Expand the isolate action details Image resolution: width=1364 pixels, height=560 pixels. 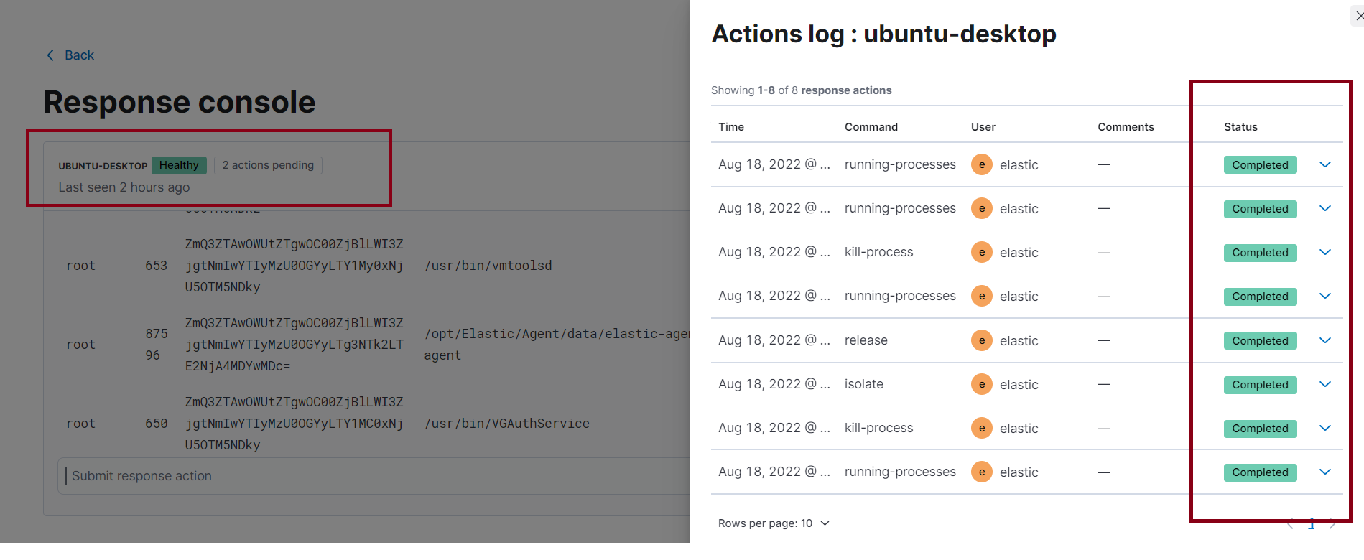[1324, 384]
